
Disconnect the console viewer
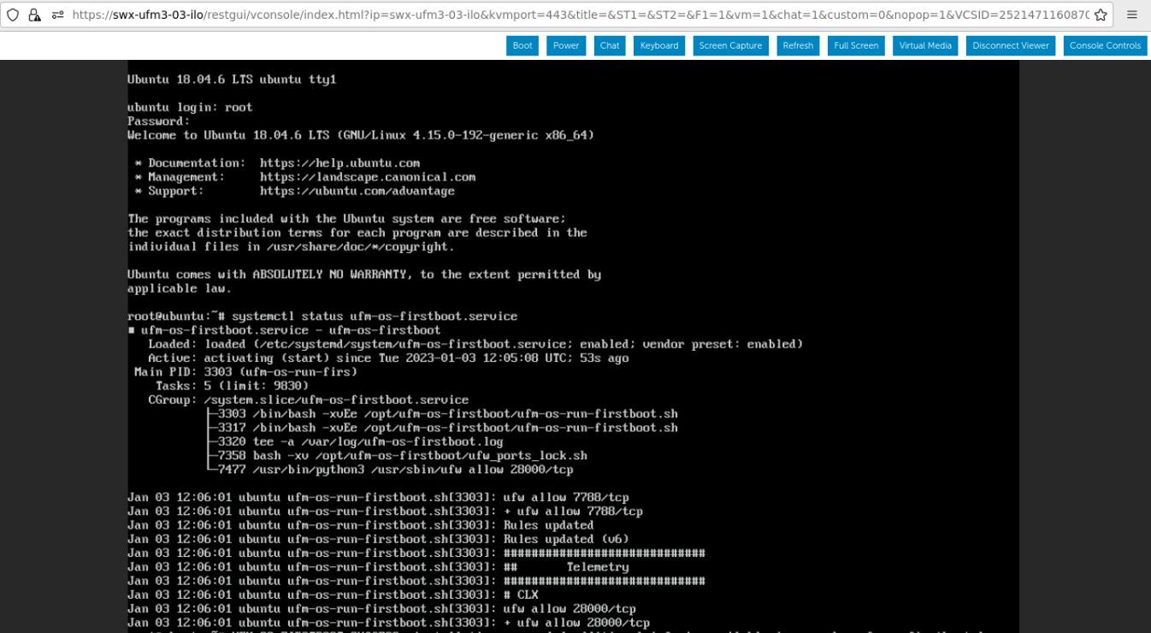1010,45
